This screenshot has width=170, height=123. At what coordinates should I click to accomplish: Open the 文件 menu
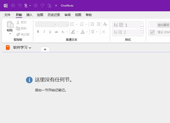pos(7,15)
